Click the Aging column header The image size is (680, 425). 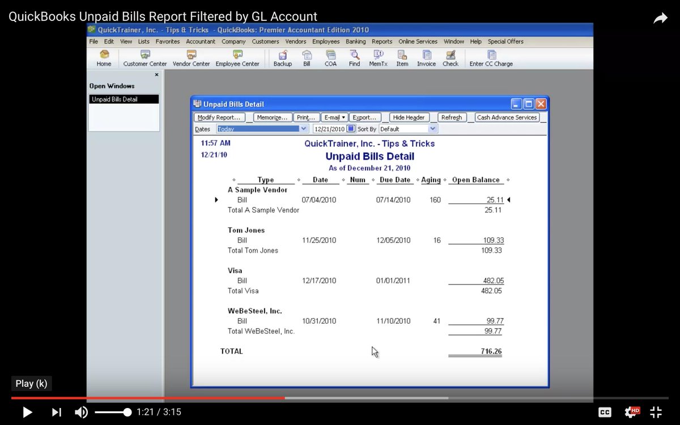coord(431,180)
